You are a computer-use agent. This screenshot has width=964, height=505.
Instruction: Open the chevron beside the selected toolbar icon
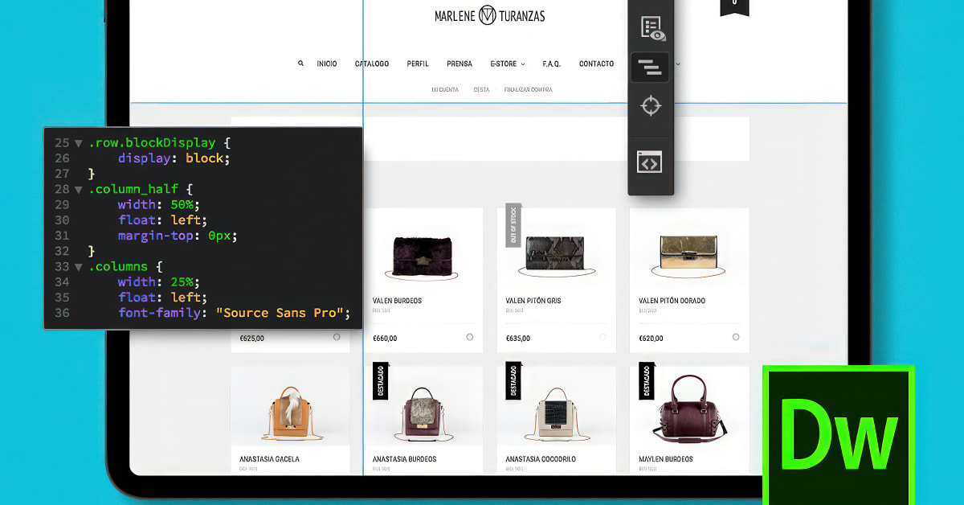(676, 64)
